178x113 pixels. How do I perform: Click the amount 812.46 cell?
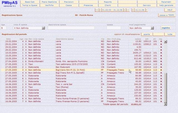click(138, 58)
